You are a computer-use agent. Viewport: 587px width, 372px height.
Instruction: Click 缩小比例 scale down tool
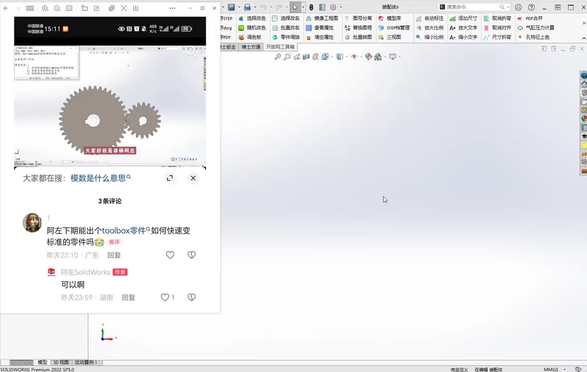pos(430,37)
